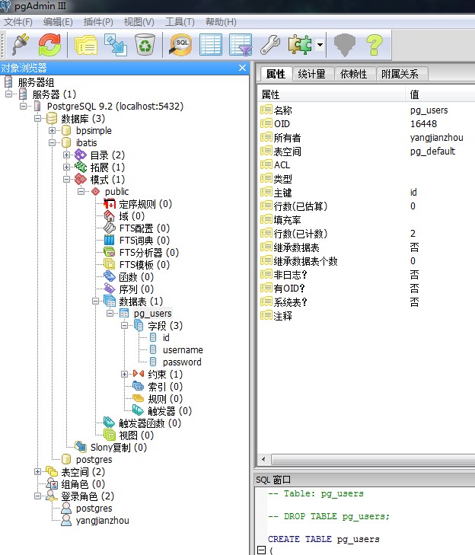Image resolution: width=475 pixels, height=555 pixels.
Task: Select the 组角色 (0) node
Action: (x=83, y=484)
